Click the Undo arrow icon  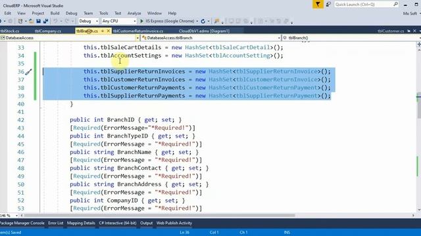(55, 21)
